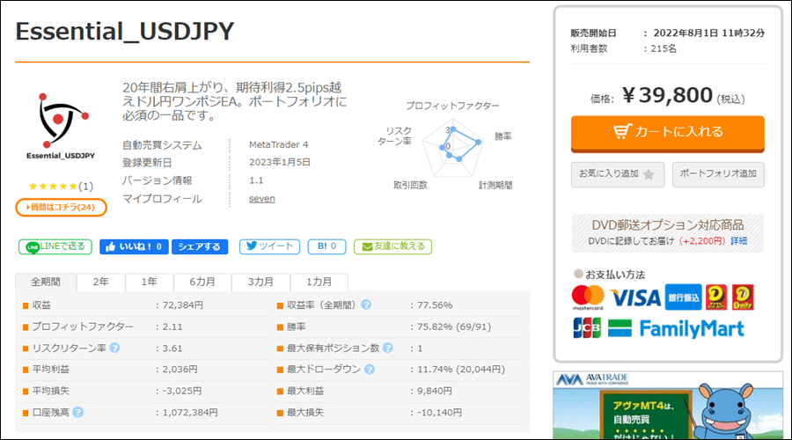
Task: Switch to the 2年 tab
Action: [101, 282]
